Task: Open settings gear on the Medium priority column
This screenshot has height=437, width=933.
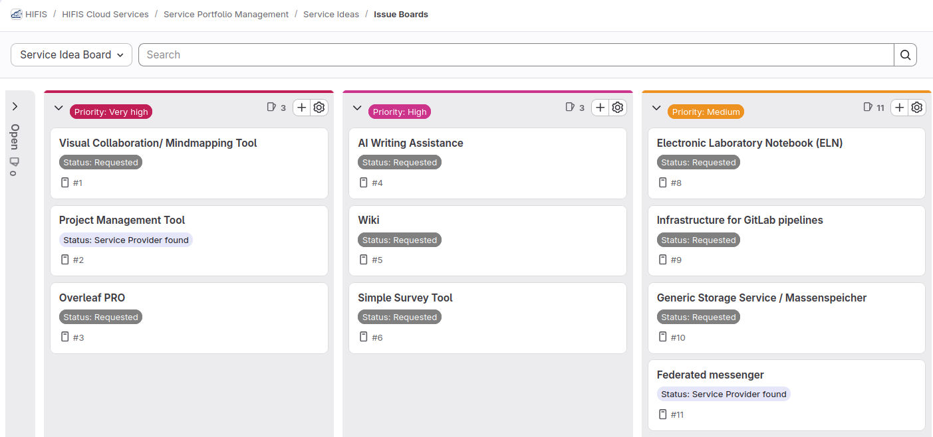Action: click(916, 107)
